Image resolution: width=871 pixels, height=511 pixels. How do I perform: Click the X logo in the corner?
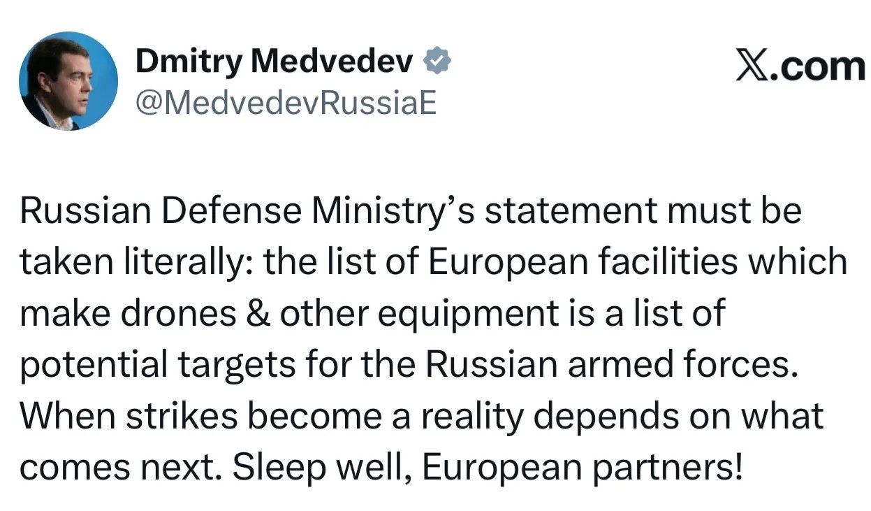tap(750, 66)
